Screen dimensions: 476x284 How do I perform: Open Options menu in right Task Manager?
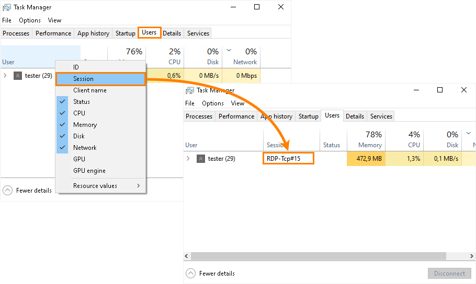point(213,103)
